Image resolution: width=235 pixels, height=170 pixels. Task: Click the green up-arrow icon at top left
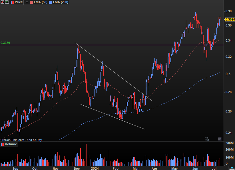[7, 2]
